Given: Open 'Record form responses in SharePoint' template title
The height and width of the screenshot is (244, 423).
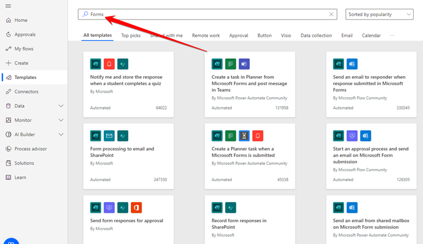Looking at the screenshot, I should pos(239,224).
